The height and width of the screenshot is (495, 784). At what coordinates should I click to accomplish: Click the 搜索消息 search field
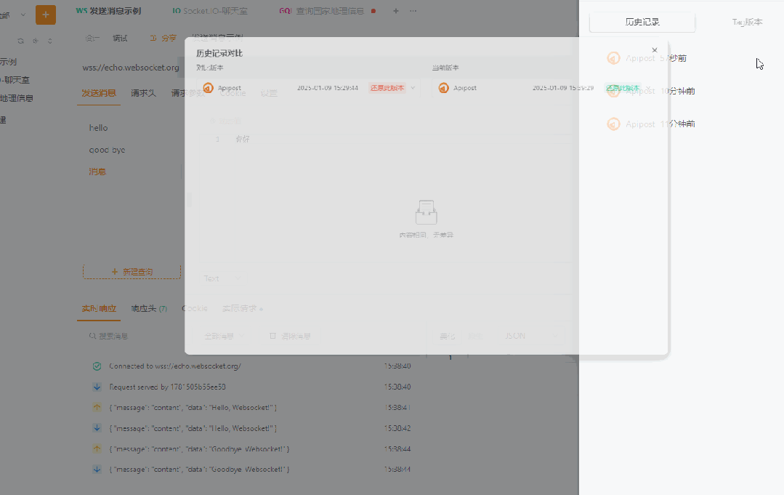tap(113, 336)
